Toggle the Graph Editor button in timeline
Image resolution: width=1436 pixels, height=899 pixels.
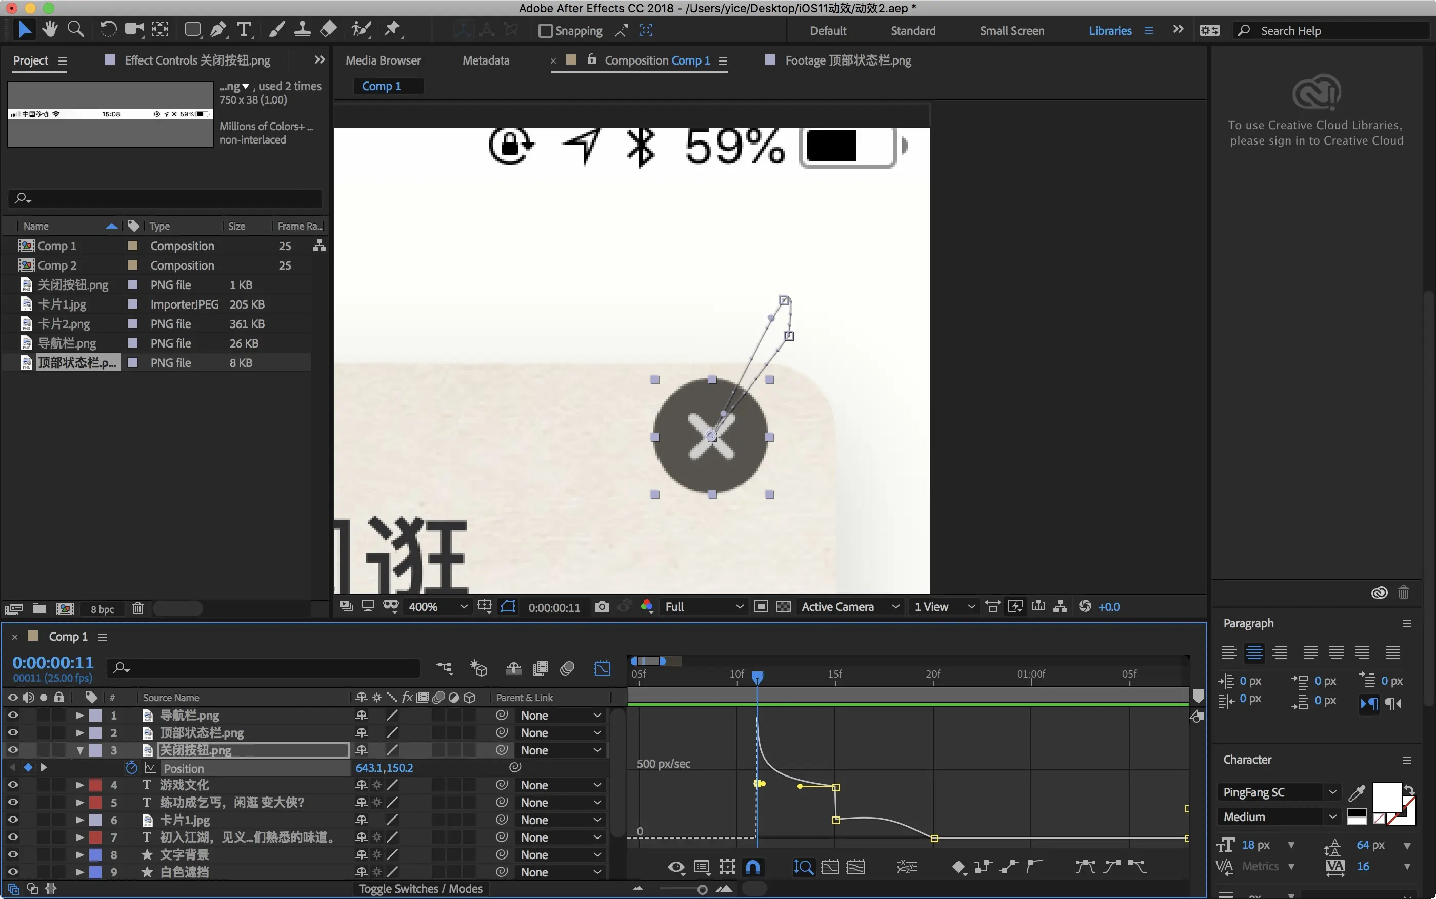pos(602,668)
